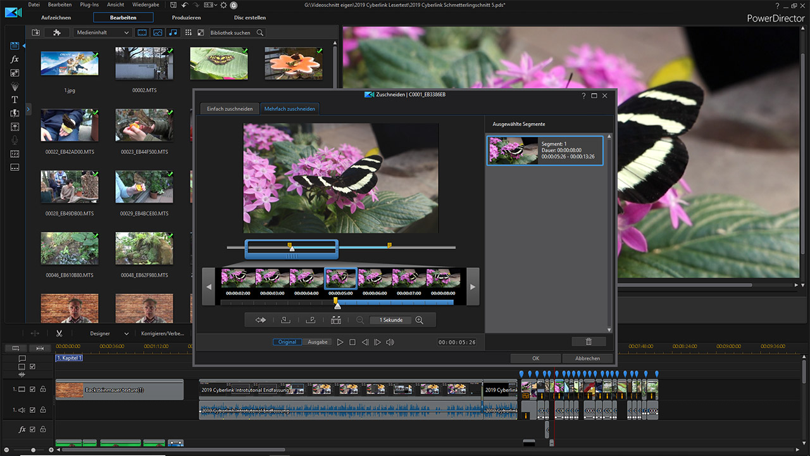Open the Medieninhalt dropdown
Viewport: 810px width, 456px height.
pos(103,32)
